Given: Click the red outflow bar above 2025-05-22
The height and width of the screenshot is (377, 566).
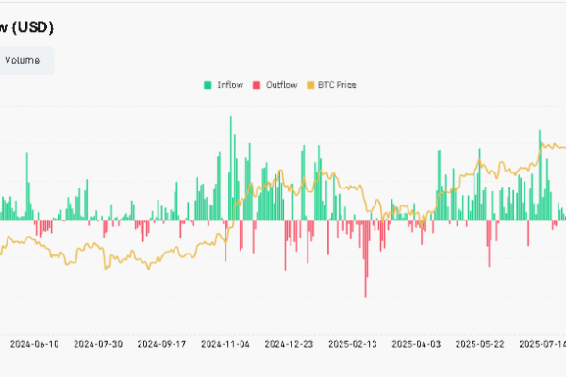Looking at the screenshot, I should (x=489, y=243).
